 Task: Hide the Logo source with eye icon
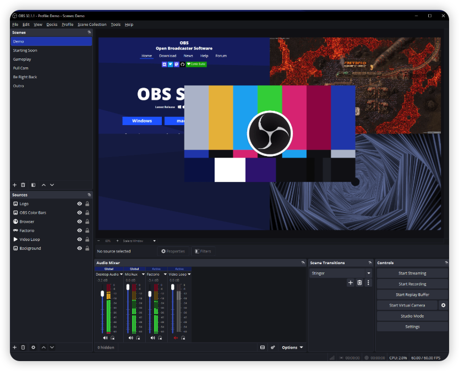coord(79,204)
